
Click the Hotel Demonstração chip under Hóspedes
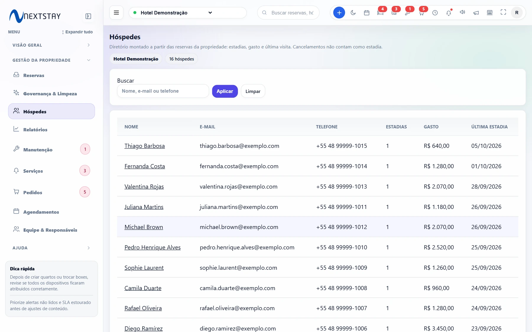(136, 59)
